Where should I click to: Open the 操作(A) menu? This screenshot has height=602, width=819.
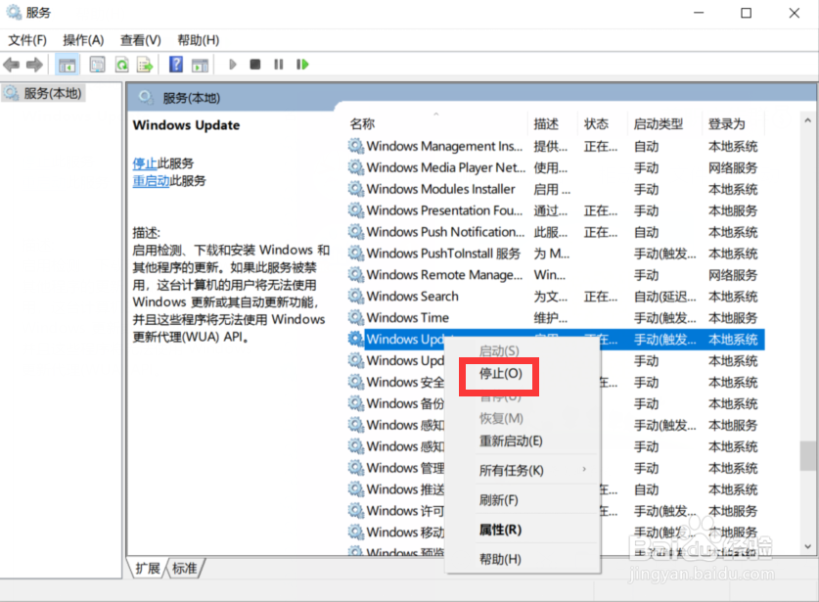[x=83, y=40]
